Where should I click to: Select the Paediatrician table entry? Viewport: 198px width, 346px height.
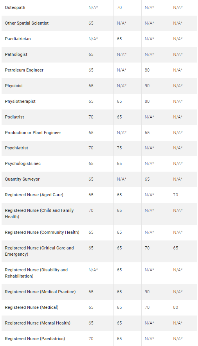pos(18,39)
